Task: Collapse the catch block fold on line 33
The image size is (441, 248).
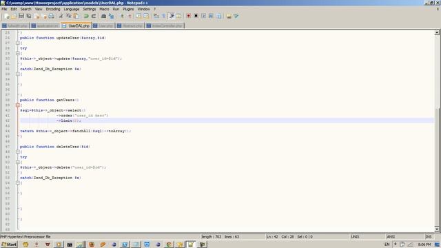Action: (x=17, y=74)
